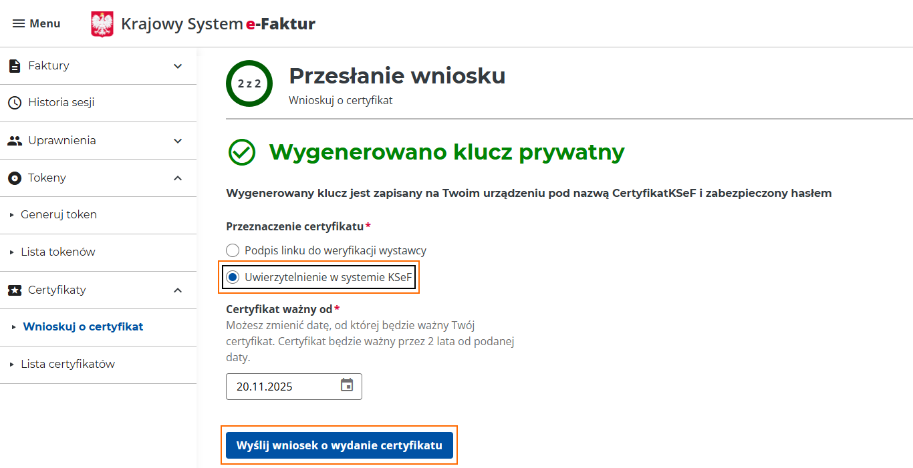Open the Wnioskuj o certyfikat link

pos(83,327)
